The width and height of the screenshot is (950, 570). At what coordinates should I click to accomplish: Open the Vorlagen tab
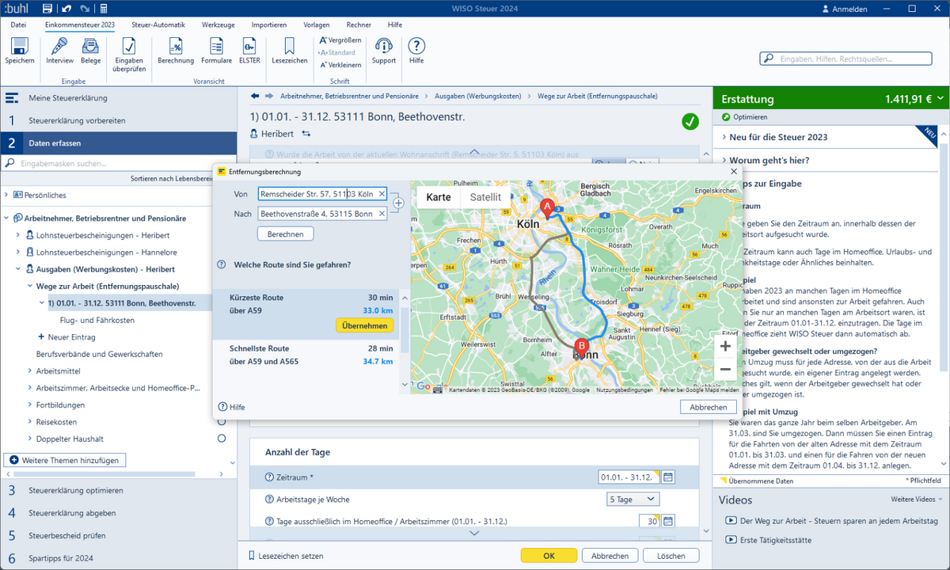(x=317, y=25)
